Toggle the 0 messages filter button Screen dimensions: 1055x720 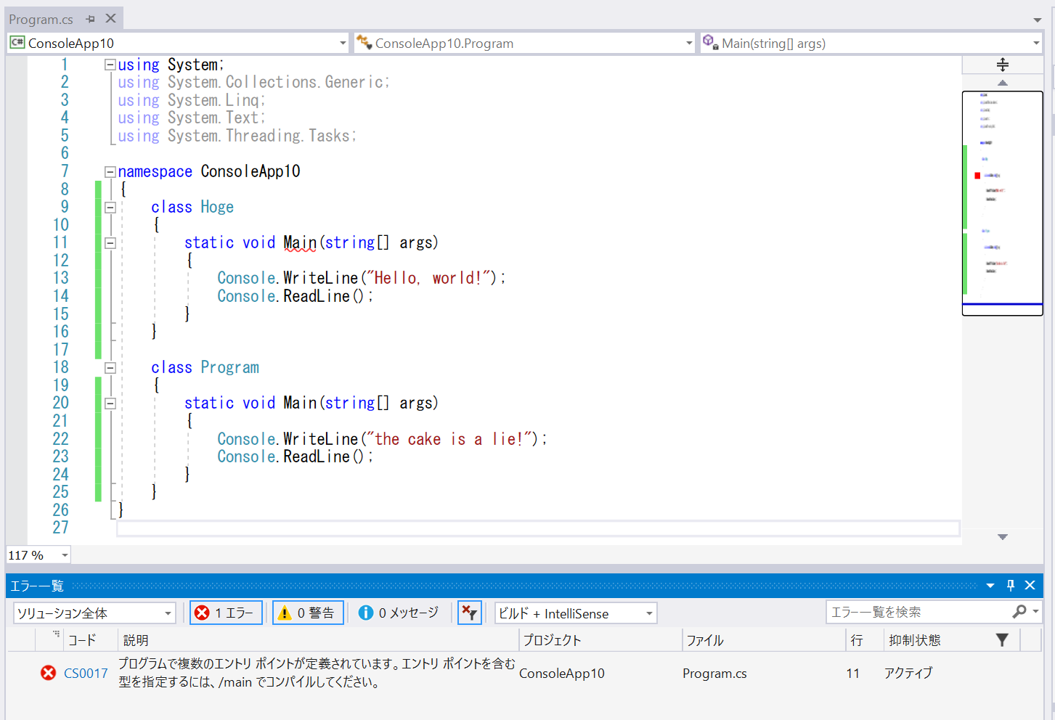[x=399, y=613]
